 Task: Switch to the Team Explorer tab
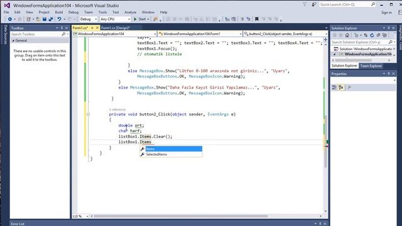371,66
